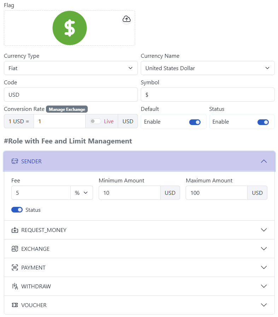Click the VOUCHER ticket icon
Viewport: 278px width, 317px height.
[x=15, y=305]
